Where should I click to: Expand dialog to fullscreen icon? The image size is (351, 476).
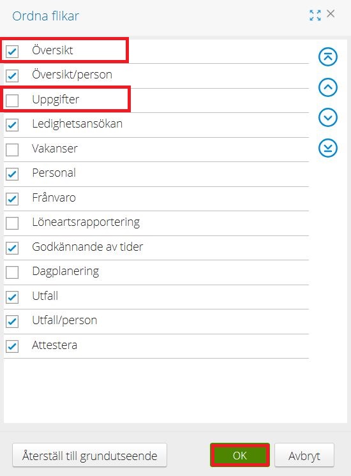(x=315, y=15)
